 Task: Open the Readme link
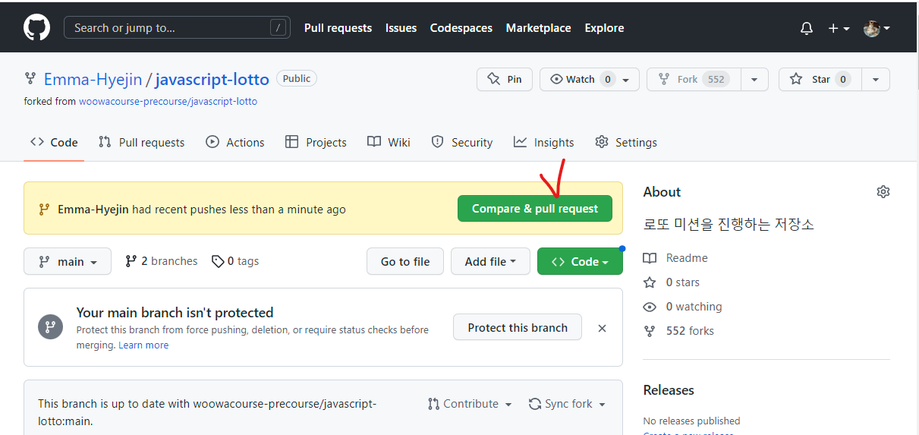click(675, 258)
